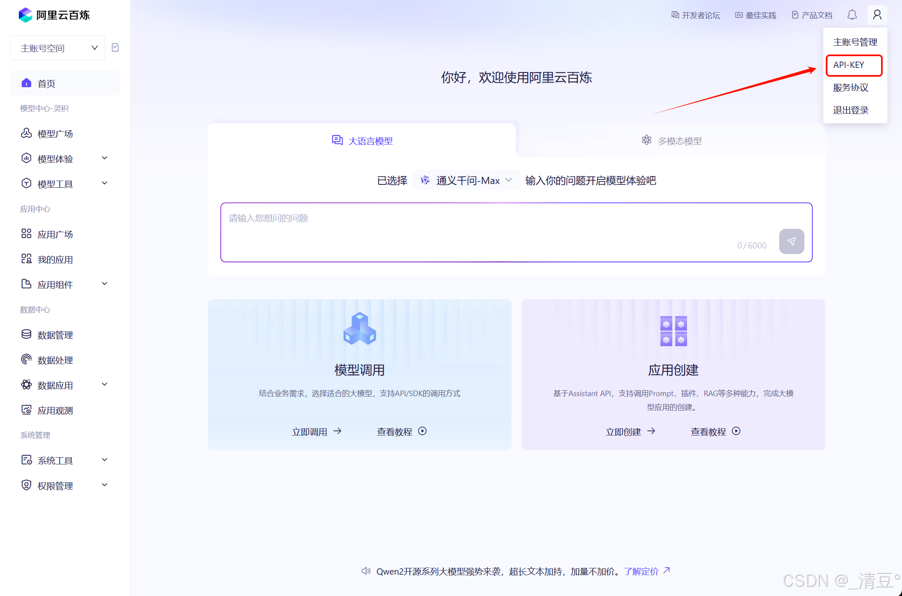Click the send message paper-plane button
The image size is (902, 596).
(791, 241)
